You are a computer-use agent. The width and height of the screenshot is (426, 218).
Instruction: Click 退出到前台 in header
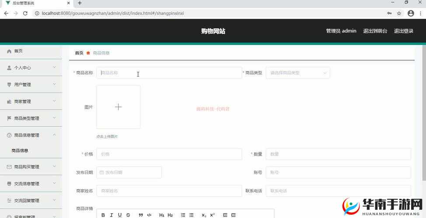click(375, 31)
